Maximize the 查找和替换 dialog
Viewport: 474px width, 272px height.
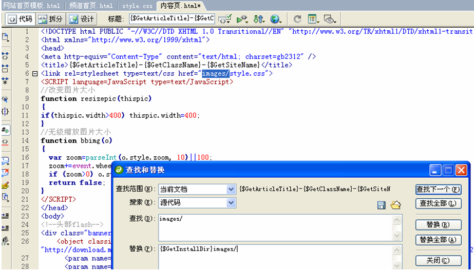tap(448, 171)
